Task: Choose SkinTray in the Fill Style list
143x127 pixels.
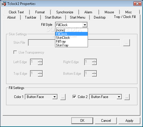Action: pyautogui.click(x=71, y=45)
